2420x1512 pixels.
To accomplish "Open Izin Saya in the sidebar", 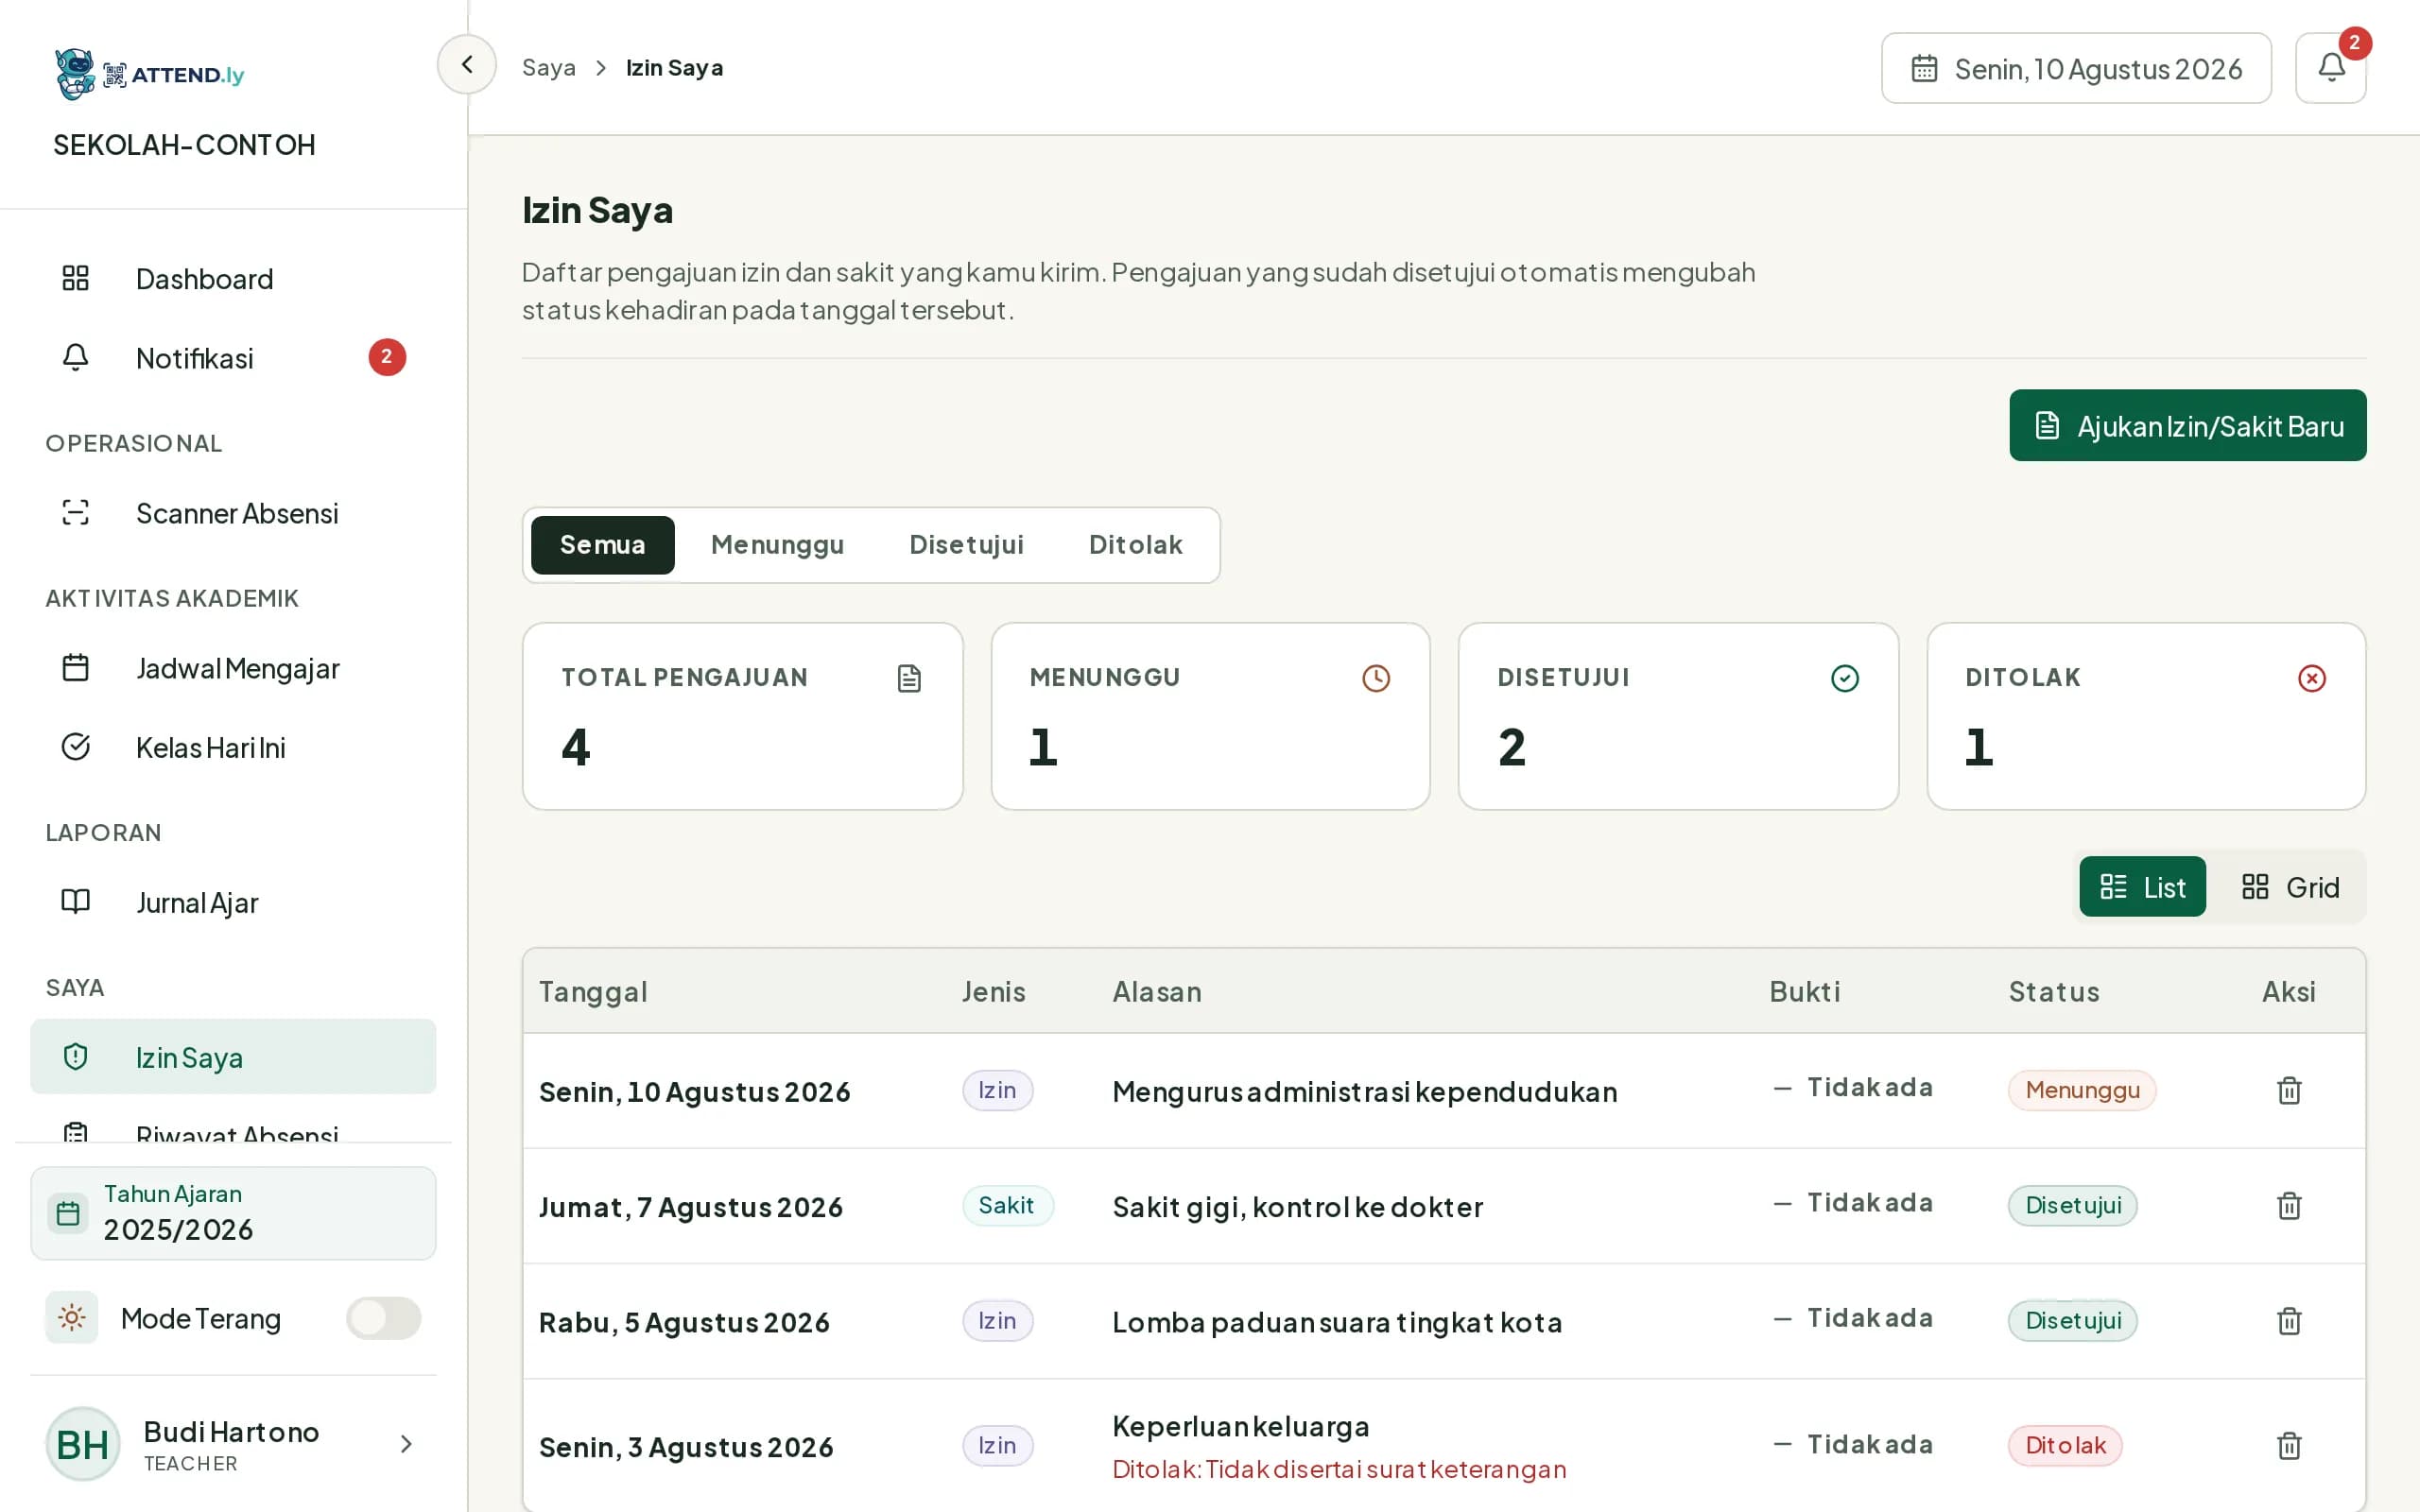I will 233,1057.
